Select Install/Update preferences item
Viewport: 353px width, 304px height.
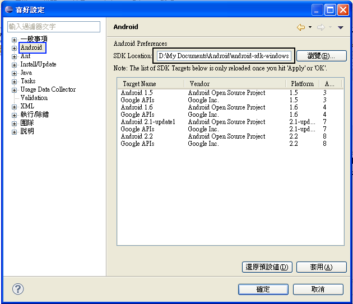point(38,64)
